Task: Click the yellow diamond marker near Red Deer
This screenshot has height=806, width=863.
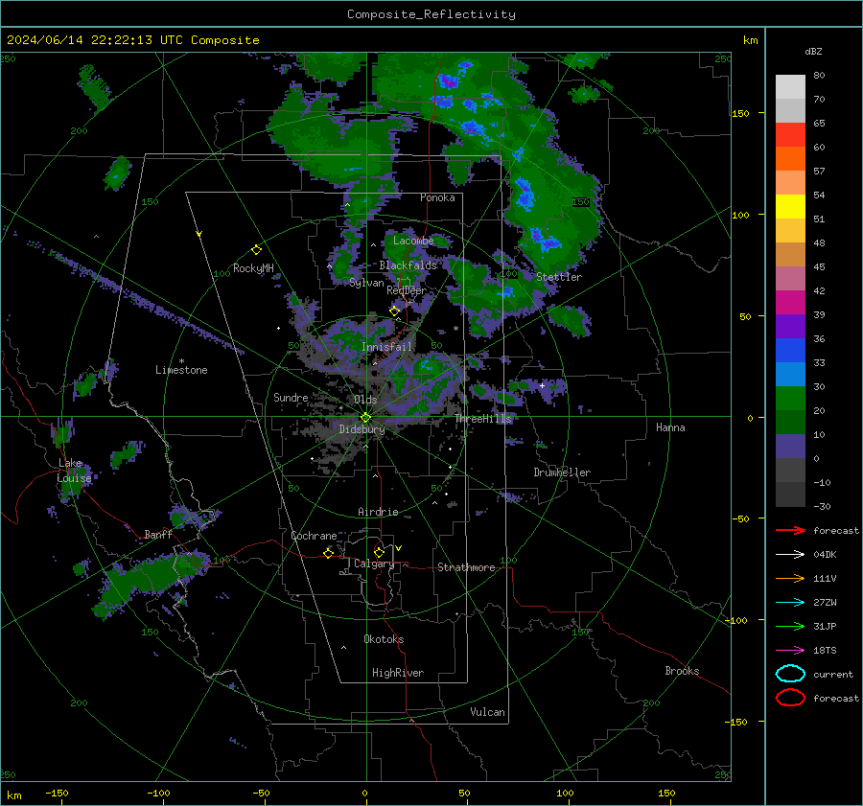Action: (x=394, y=311)
